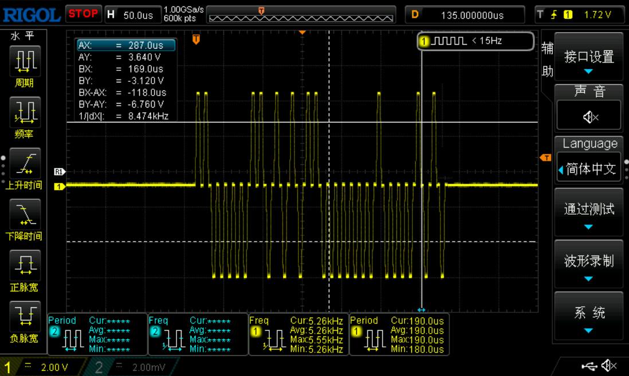629x376 pixels.
Task: Click the RIGOL logo
Action: tap(32, 14)
